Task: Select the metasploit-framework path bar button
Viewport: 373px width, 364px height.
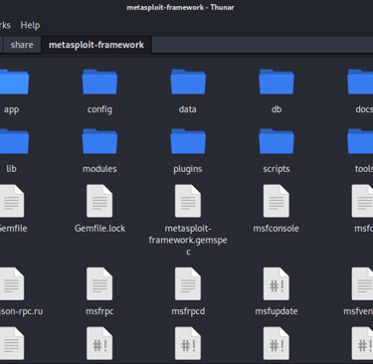Action: coord(96,45)
